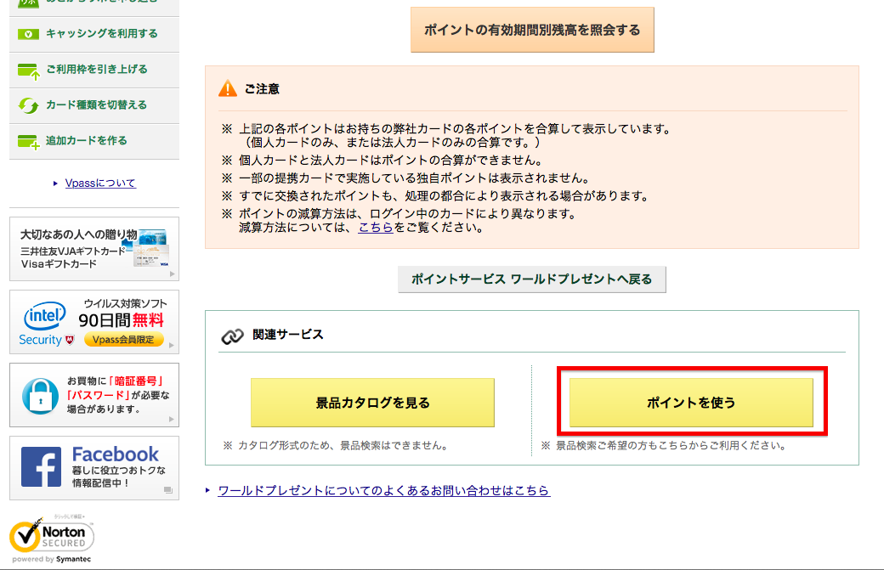The height and width of the screenshot is (570, 884).
Task: Select 追加カードを作る in sidebar
Action: [86, 141]
